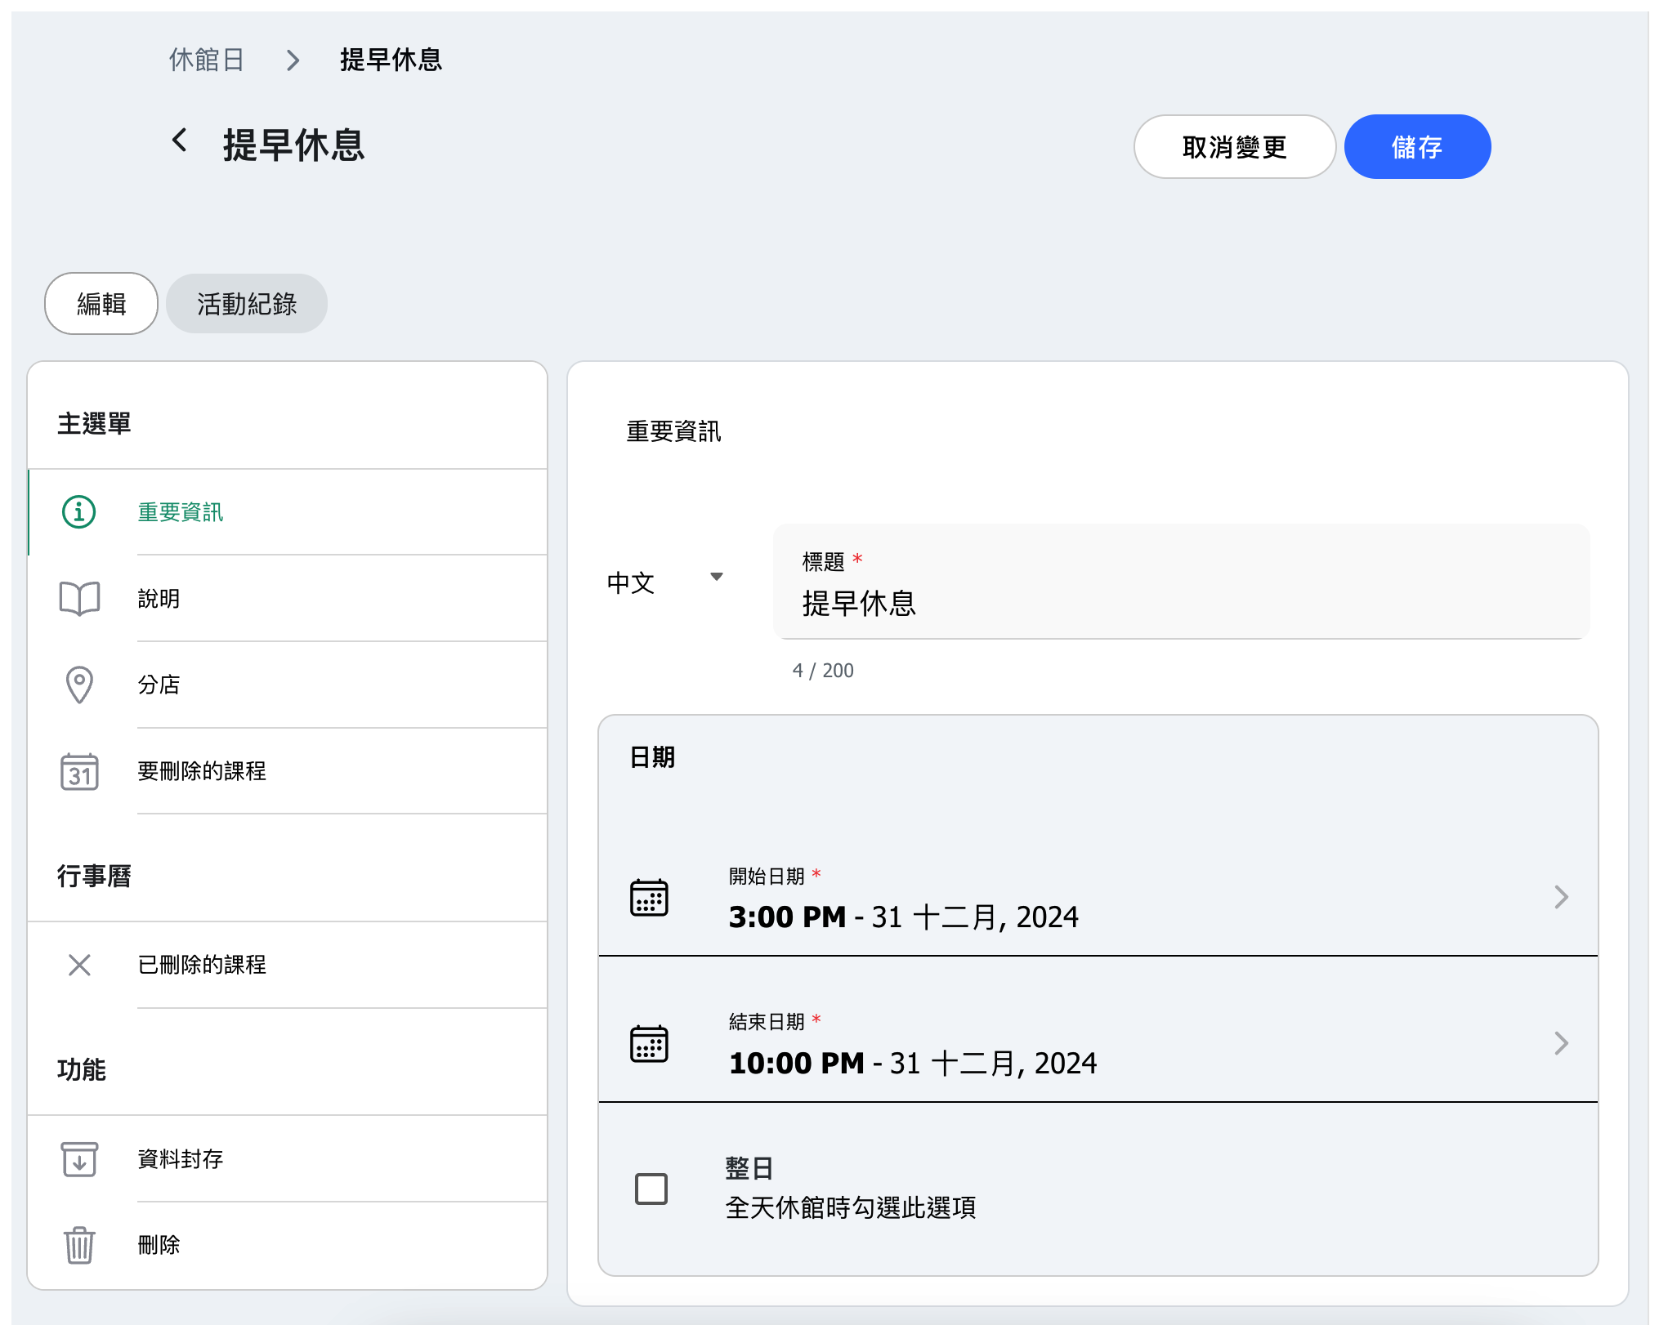Expand the 開始日期 row chevron
This screenshot has width=1659, height=1334.
click(x=1561, y=898)
